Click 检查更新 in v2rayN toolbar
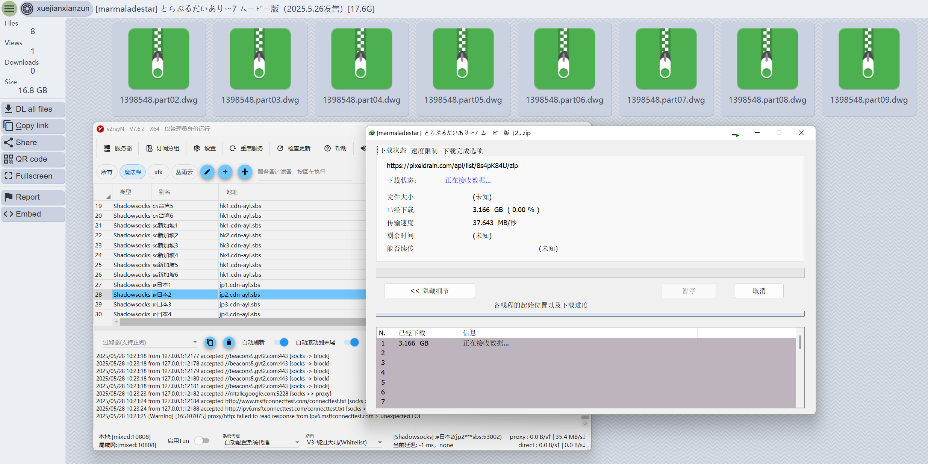The width and height of the screenshot is (928, 464). (294, 148)
